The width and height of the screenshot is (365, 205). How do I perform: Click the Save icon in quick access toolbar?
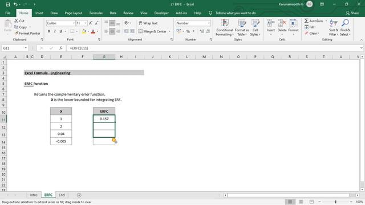pyautogui.click(x=7, y=5)
